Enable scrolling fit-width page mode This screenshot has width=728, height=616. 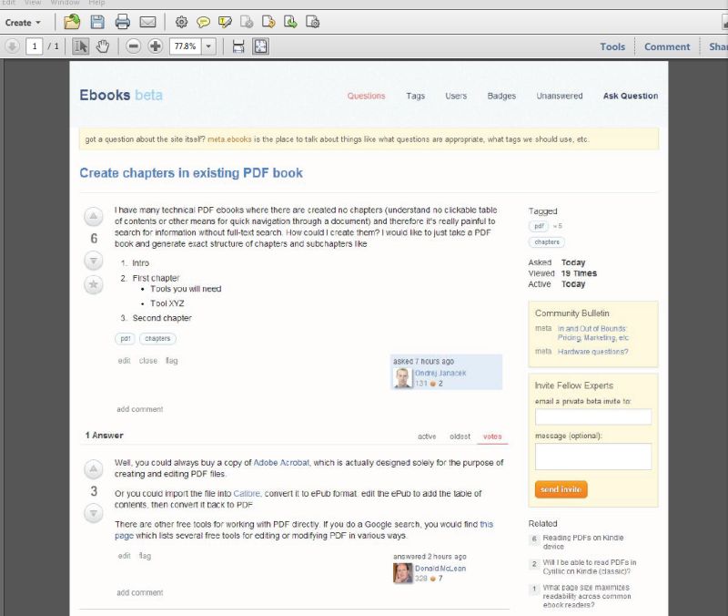(238, 46)
